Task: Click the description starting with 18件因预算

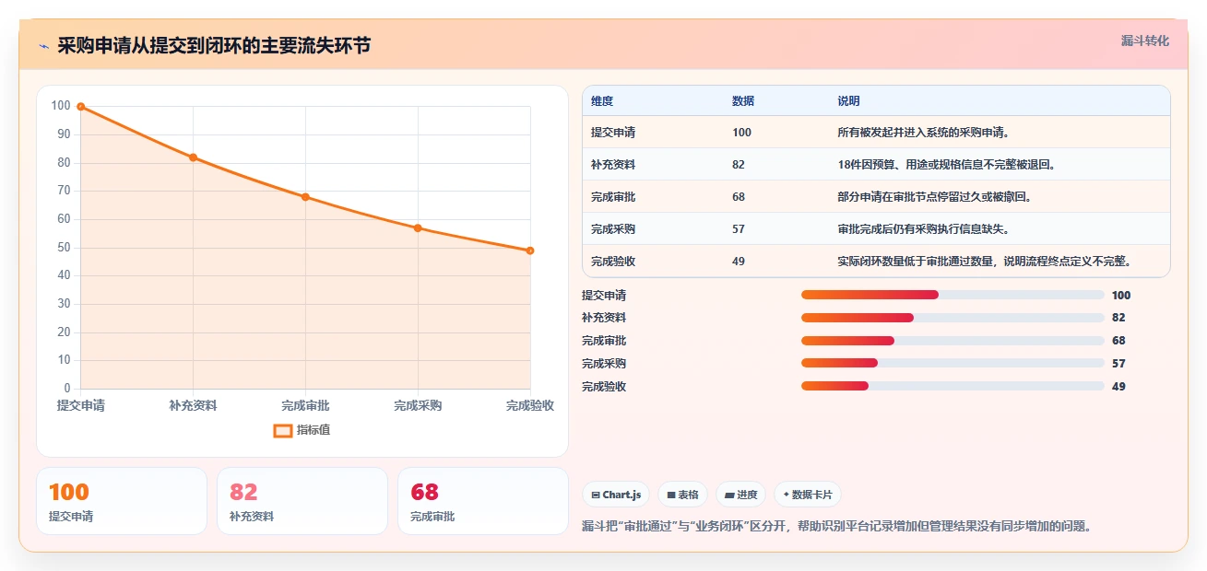Action: [946, 165]
